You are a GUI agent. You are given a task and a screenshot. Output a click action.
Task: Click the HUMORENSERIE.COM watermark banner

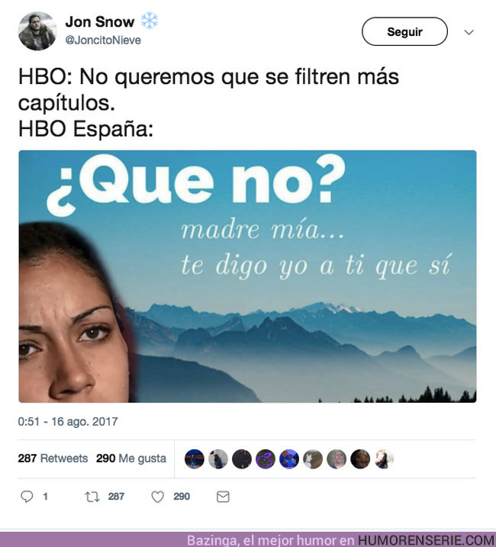[427, 540]
